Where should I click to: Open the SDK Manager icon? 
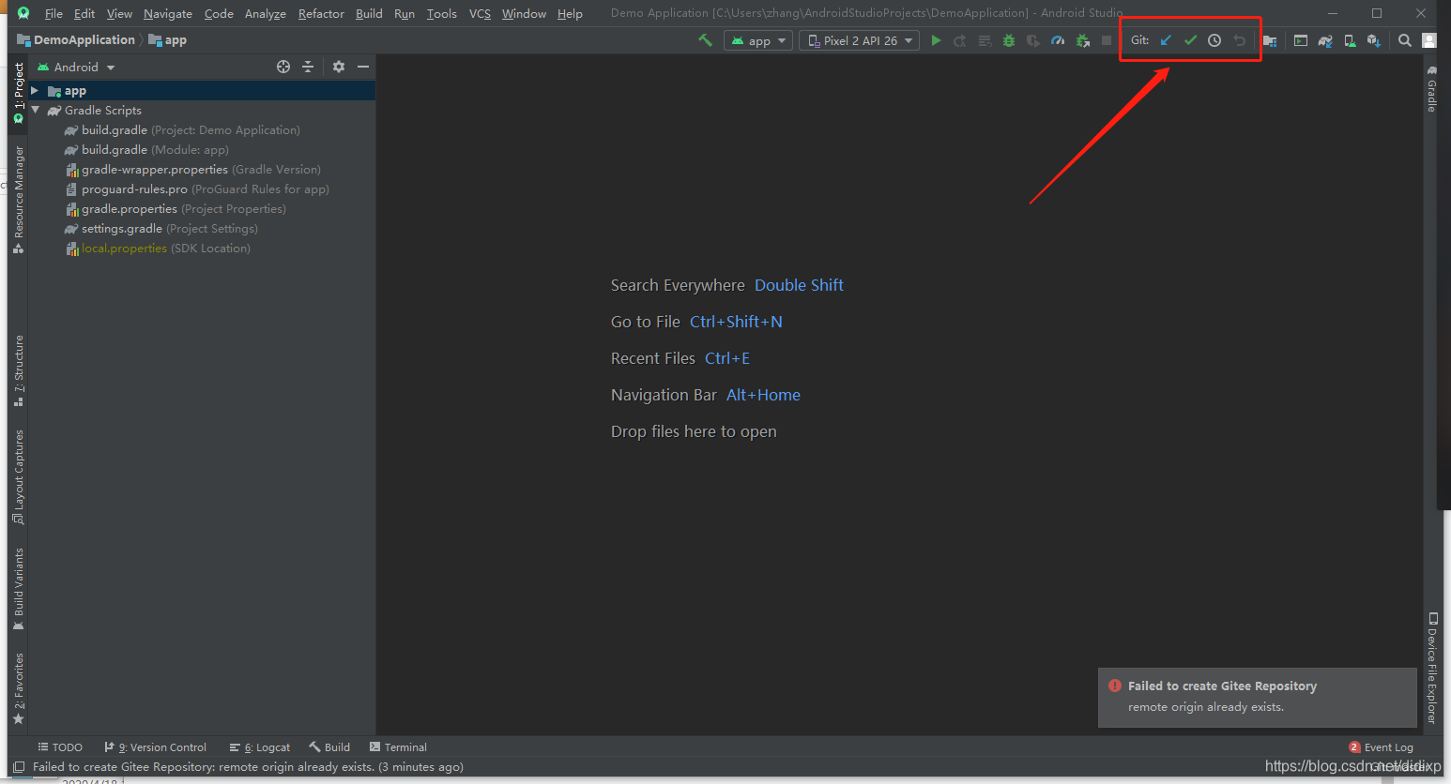coord(1374,40)
